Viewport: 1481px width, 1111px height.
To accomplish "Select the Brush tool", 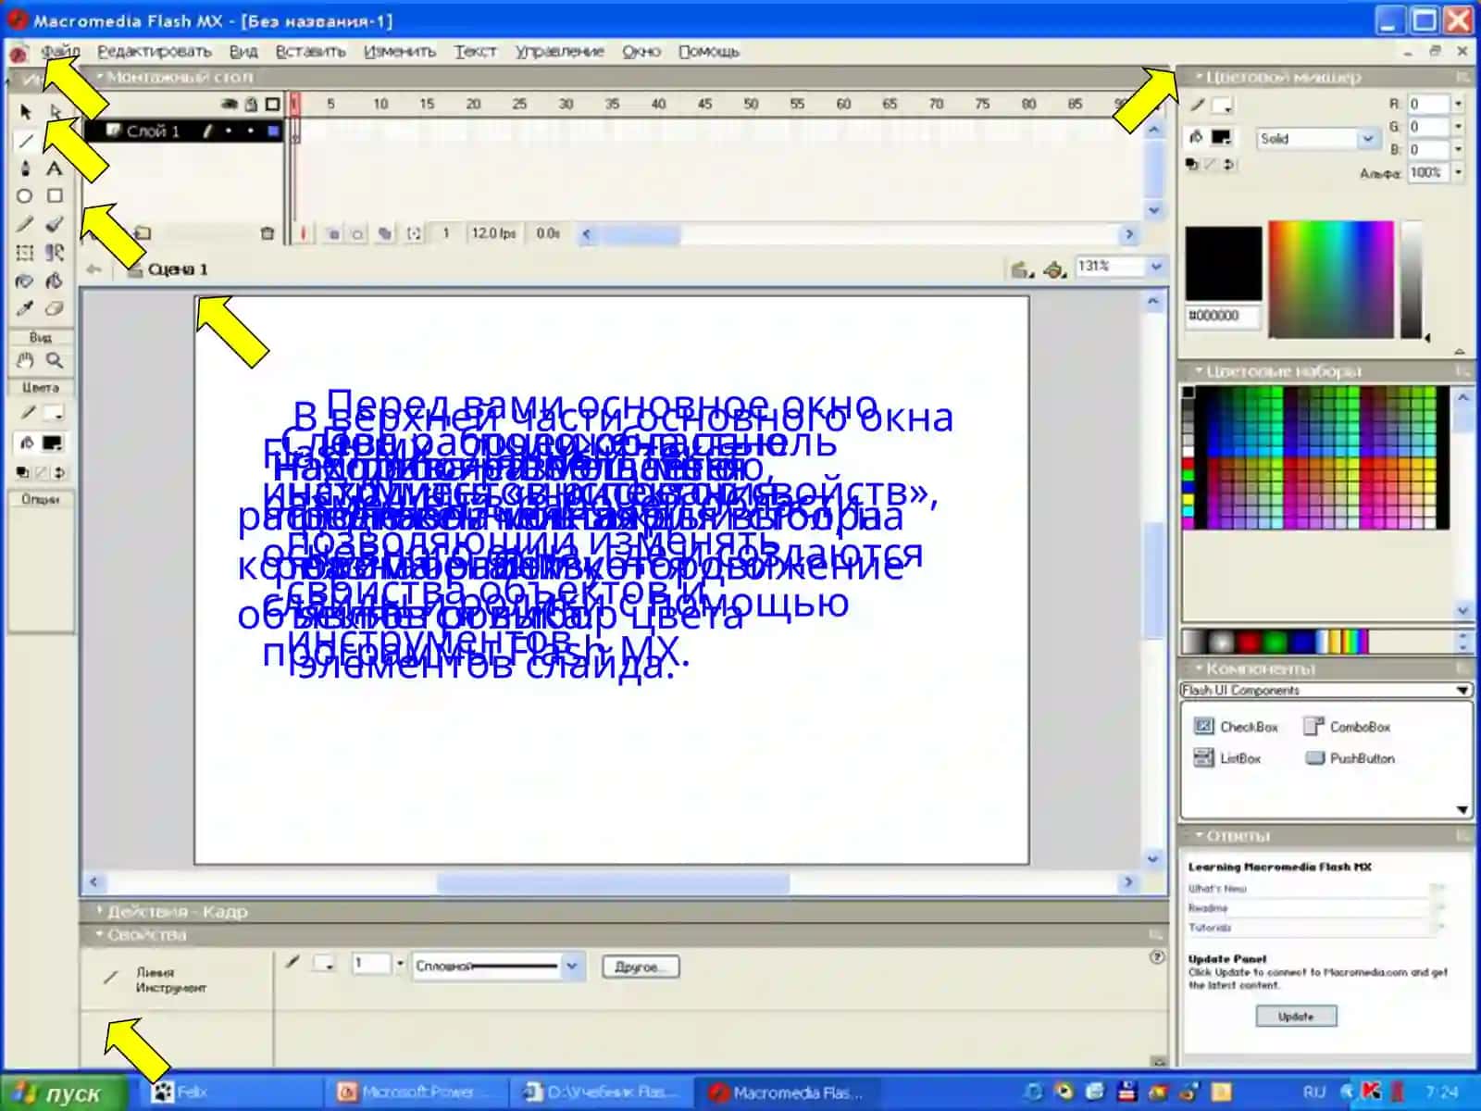I will (x=55, y=224).
